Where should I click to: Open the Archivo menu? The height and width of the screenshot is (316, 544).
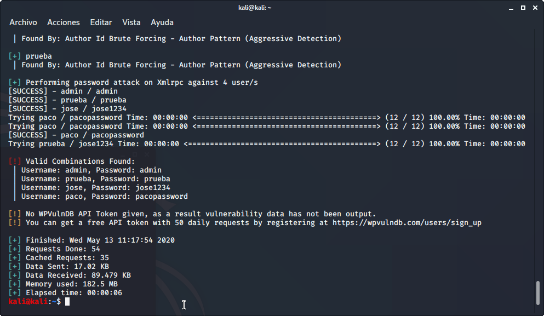pyautogui.click(x=23, y=22)
